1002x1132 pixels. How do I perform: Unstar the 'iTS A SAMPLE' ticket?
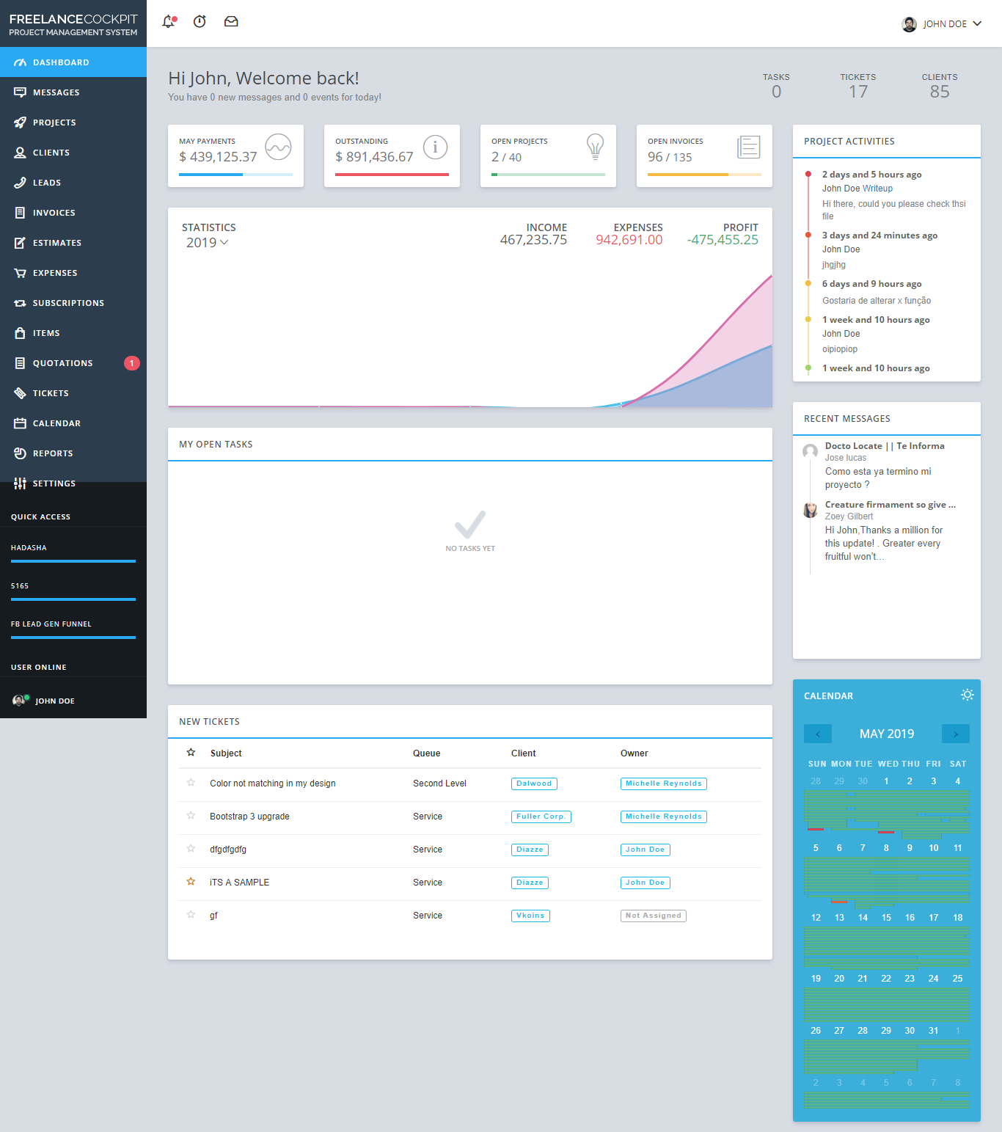click(x=191, y=882)
